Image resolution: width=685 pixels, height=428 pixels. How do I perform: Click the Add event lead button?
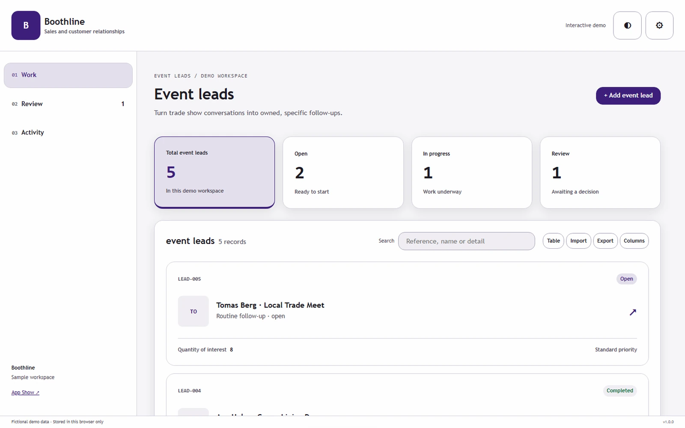point(628,95)
